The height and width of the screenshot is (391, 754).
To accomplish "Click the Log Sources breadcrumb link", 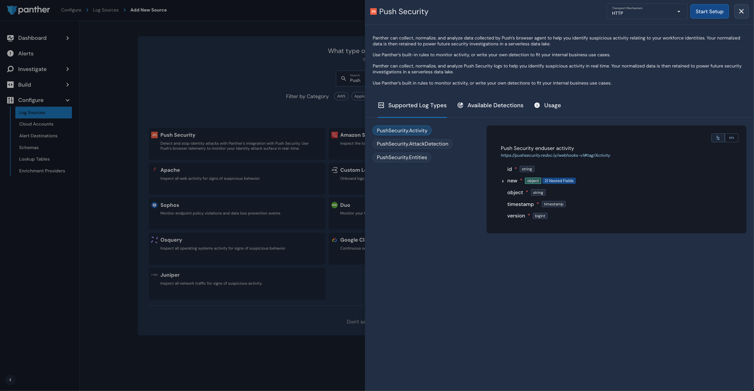I will (x=106, y=10).
